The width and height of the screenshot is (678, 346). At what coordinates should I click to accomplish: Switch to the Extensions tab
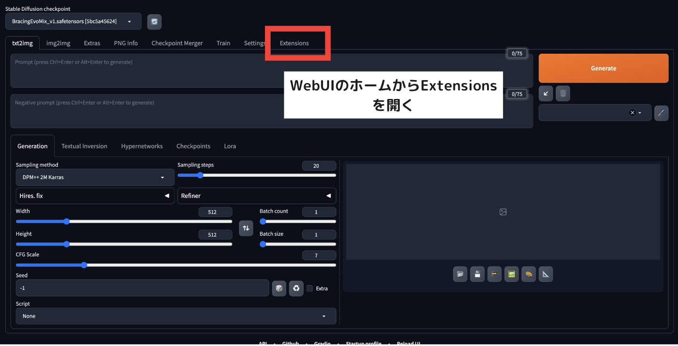pos(294,43)
